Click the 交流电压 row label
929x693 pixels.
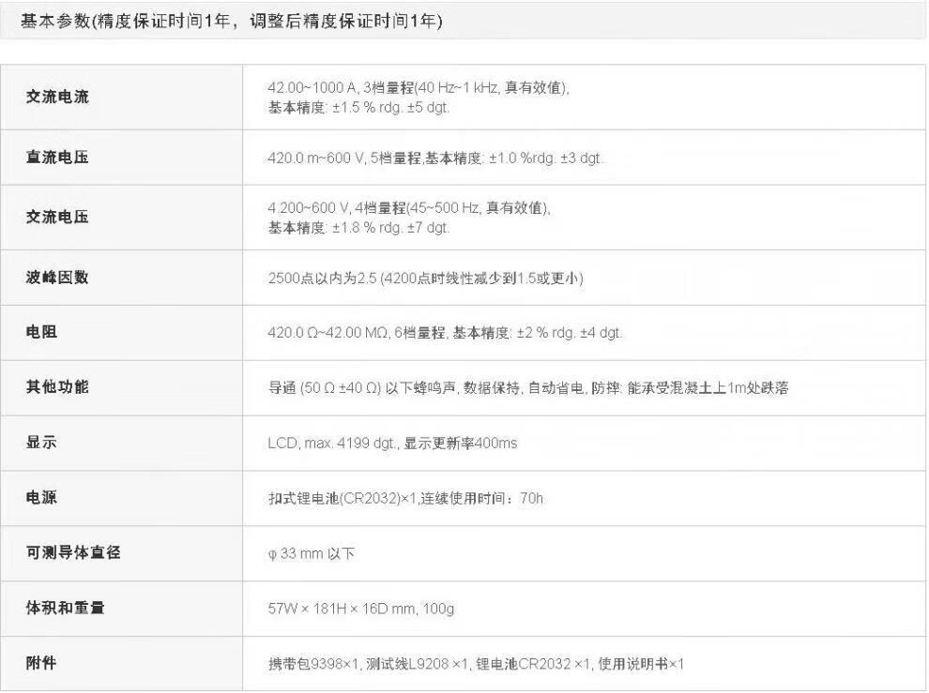coord(57,217)
